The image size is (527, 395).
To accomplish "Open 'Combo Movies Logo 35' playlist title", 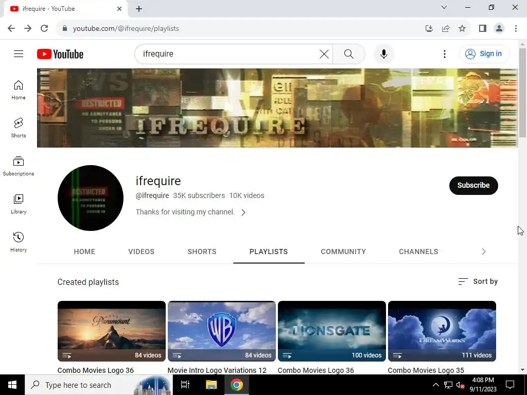I will [x=426, y=370].
